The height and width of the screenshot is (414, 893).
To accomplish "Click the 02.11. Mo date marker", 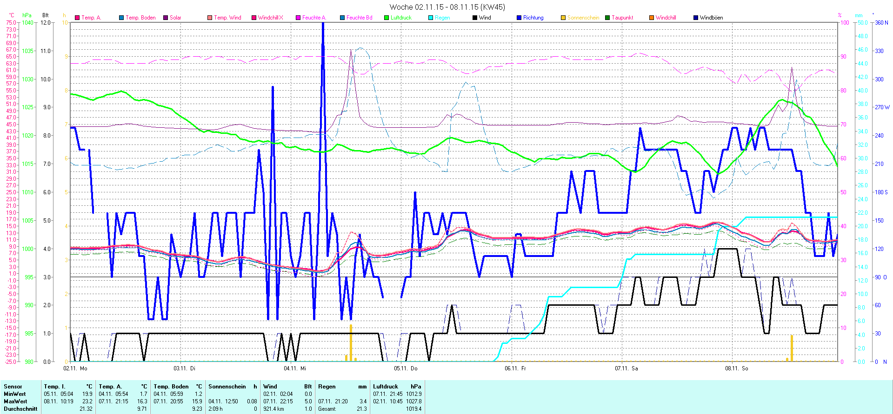I will [75, 368].
